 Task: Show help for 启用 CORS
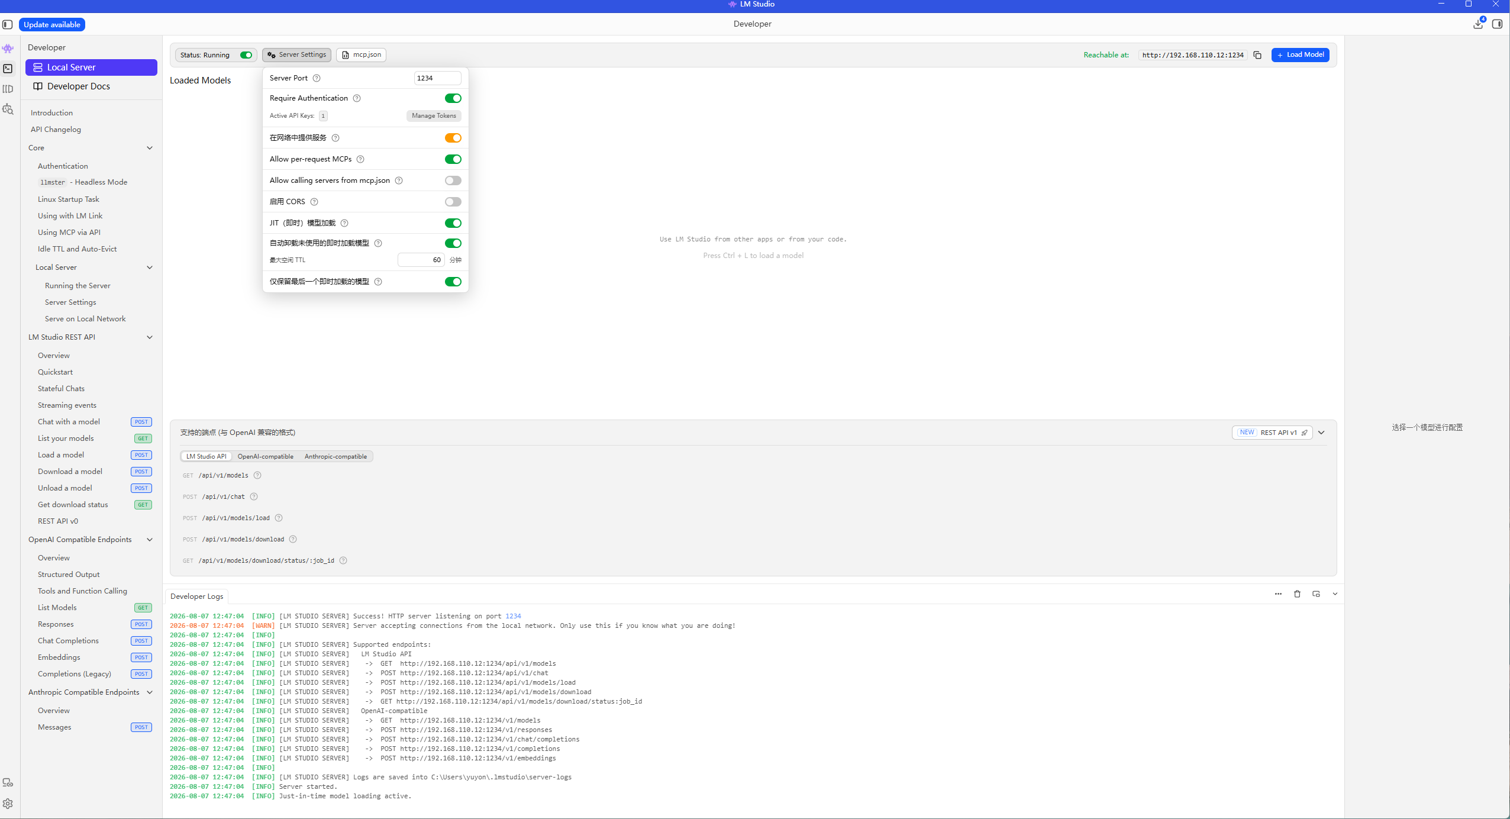pos(314,202)
